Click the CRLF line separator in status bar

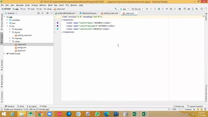(174, 110)
